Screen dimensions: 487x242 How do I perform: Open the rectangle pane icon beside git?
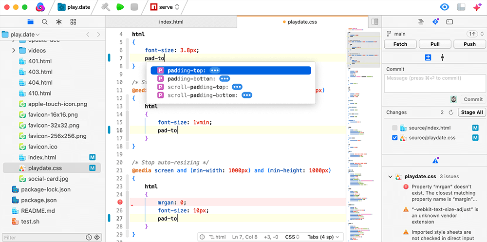click(450, 22)
